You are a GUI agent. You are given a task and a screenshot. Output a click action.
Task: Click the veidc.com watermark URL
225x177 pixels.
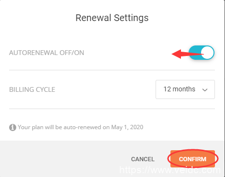click(x=170, y=170)
